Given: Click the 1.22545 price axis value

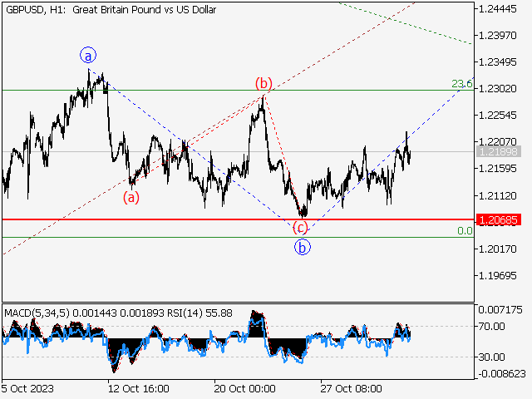Looking at the screenshot, I should click(497, 115).
